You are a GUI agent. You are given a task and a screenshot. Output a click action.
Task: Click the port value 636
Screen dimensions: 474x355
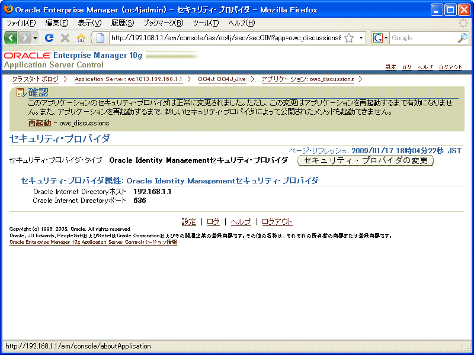coord(140,201)
